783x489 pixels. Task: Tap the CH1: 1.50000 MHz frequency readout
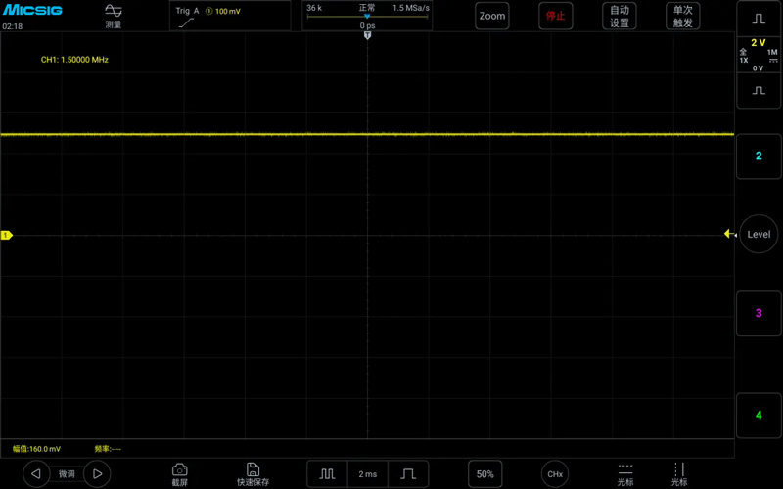tap(74, 60)
